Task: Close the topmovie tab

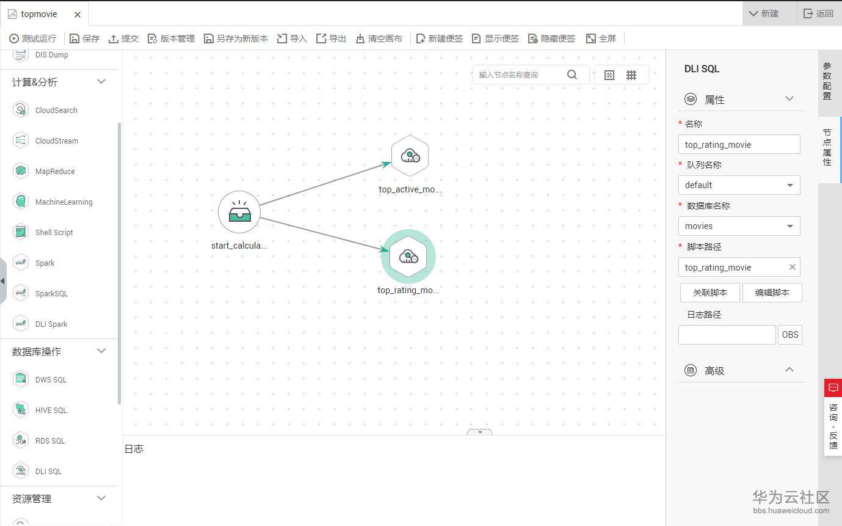Action: [x=77, y=14]
